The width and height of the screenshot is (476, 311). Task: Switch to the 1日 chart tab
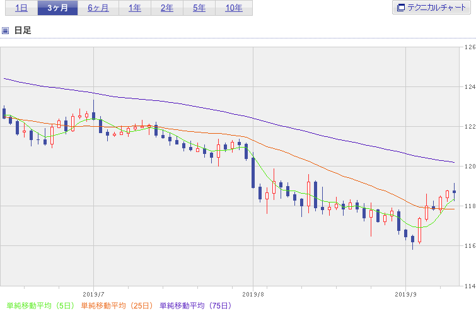coord(21,8)
